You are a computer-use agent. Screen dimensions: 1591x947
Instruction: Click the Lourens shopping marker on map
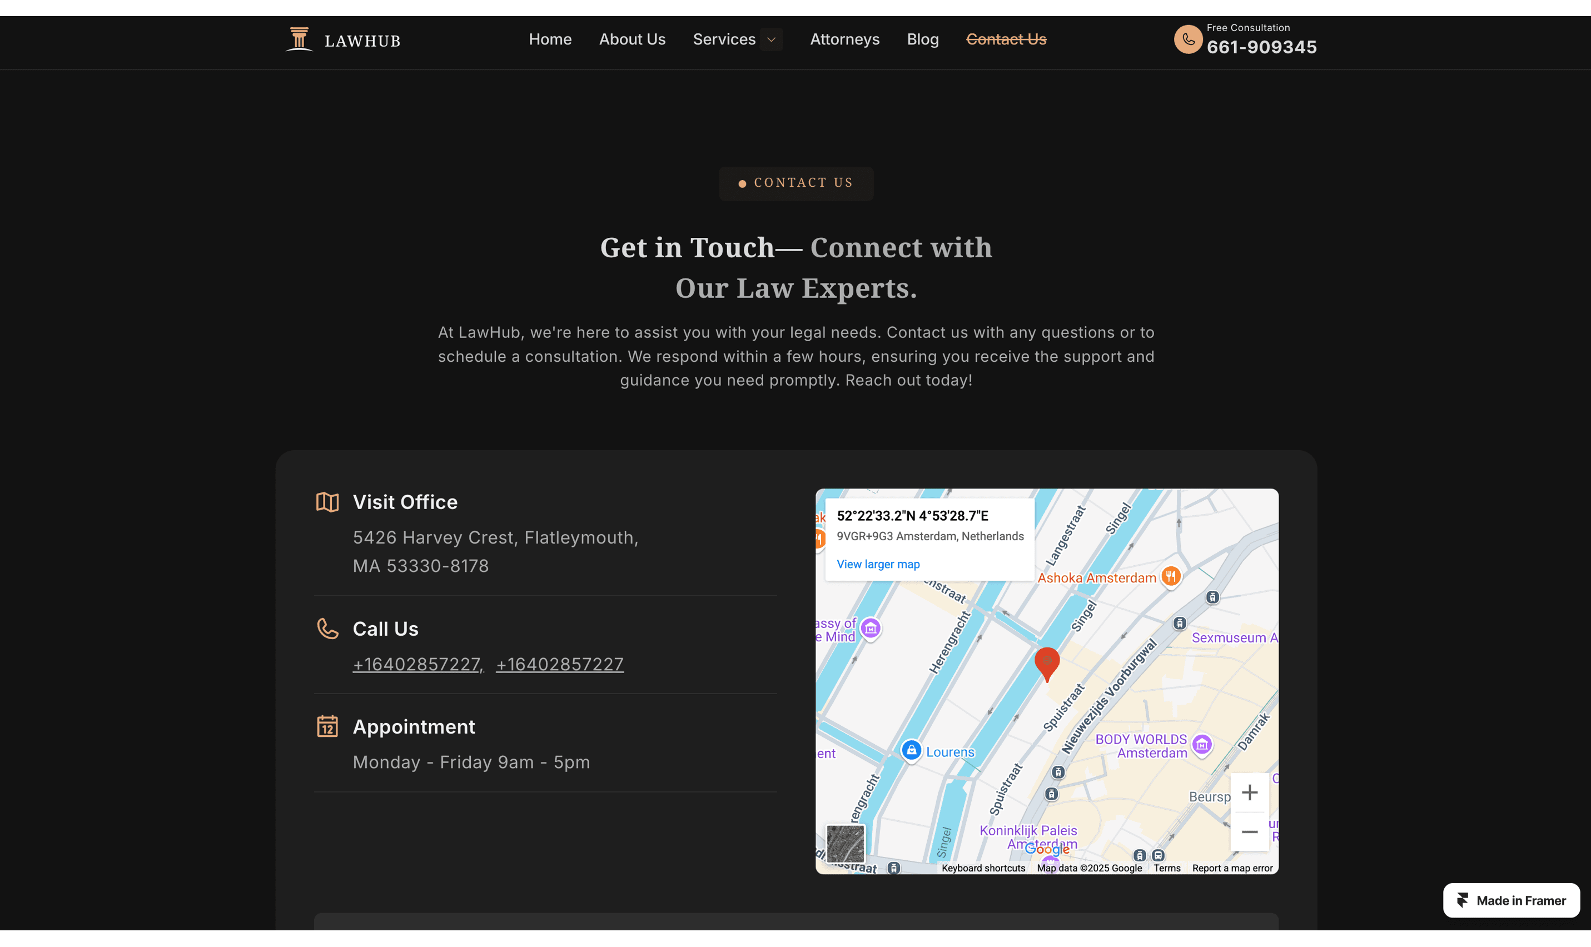pyautogui.click(x=911, y=750)
